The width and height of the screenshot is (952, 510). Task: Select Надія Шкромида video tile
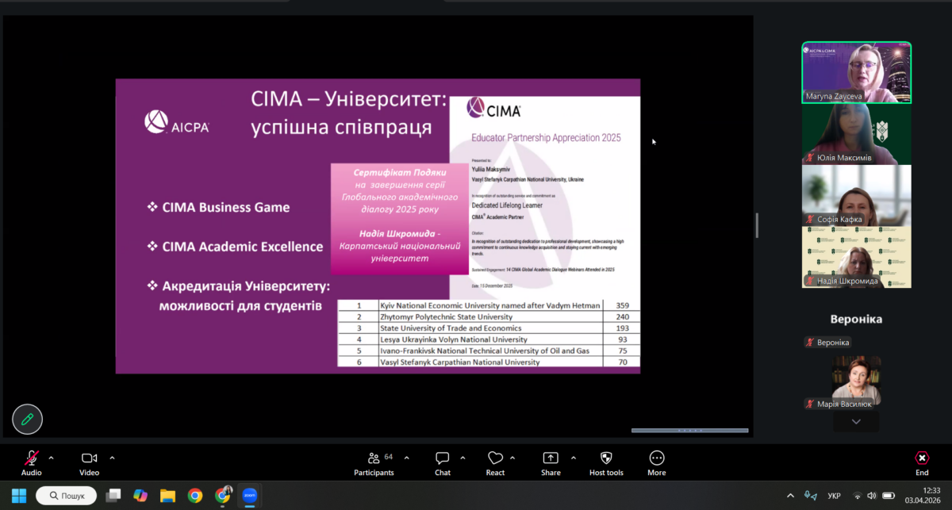tap(856, 257)
